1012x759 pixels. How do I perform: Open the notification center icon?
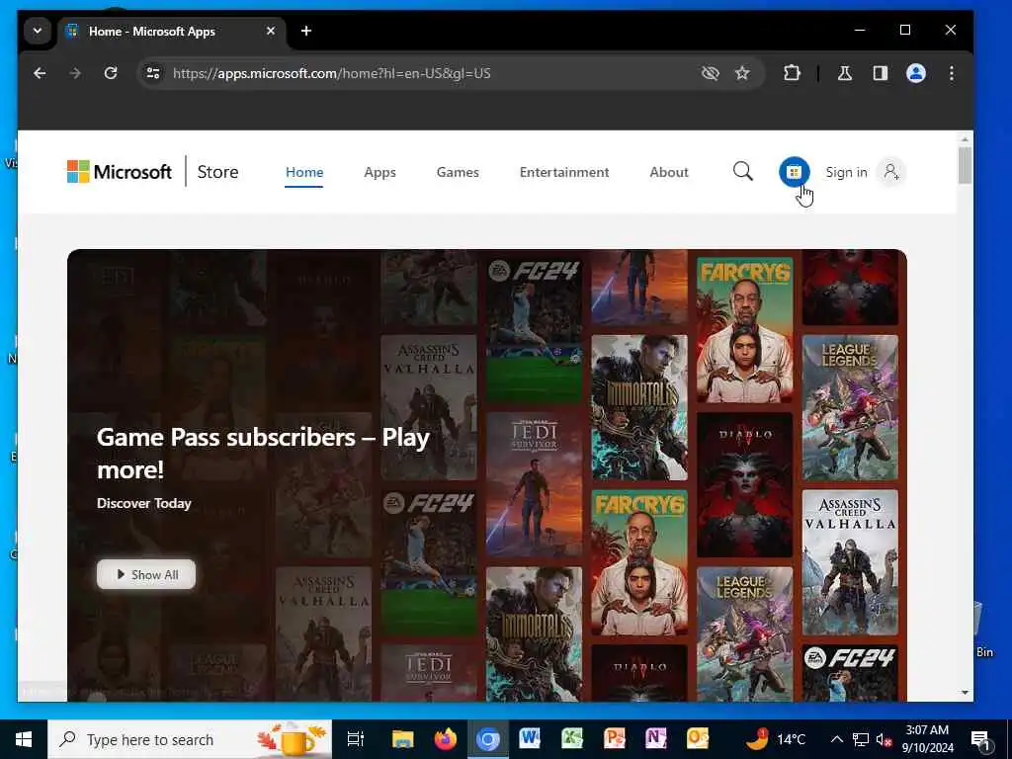pyautogui.click(x=981, y=739)
